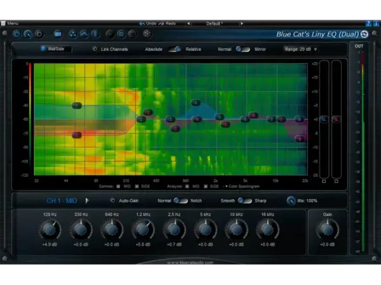This screenshot has width=381, height=285.
Task: Select blue EQ point 1 on graph
Action: (x=77, y=105)
